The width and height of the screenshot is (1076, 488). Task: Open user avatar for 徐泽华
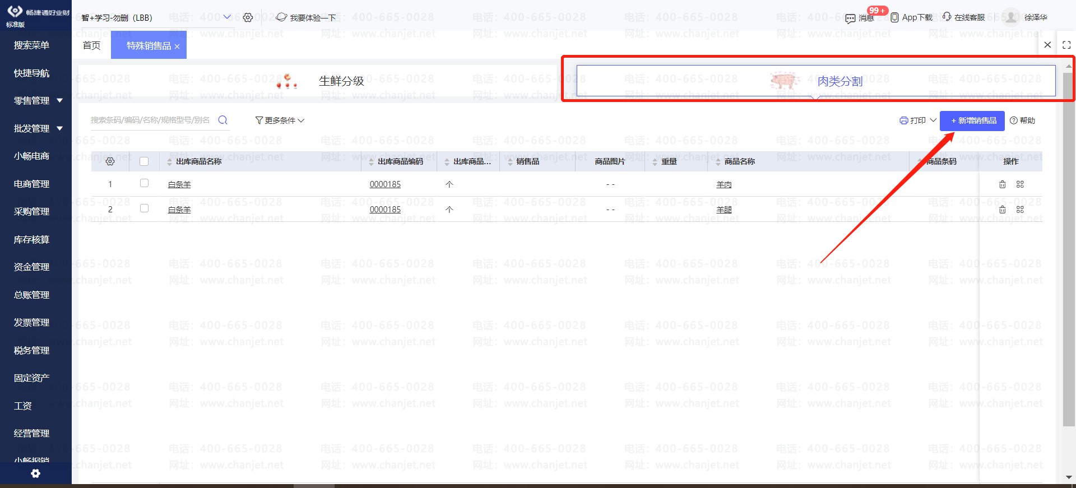coord(1010,17)
